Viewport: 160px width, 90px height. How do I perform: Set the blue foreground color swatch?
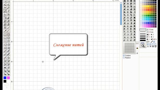pos(5,78)
